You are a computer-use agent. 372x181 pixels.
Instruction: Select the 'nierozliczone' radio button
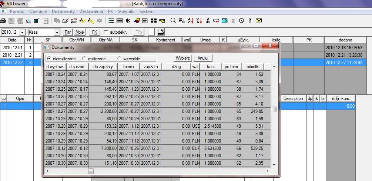pos(49,58)
